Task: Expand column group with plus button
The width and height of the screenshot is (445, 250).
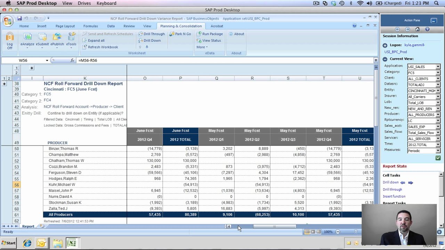Action: (32, 68)
